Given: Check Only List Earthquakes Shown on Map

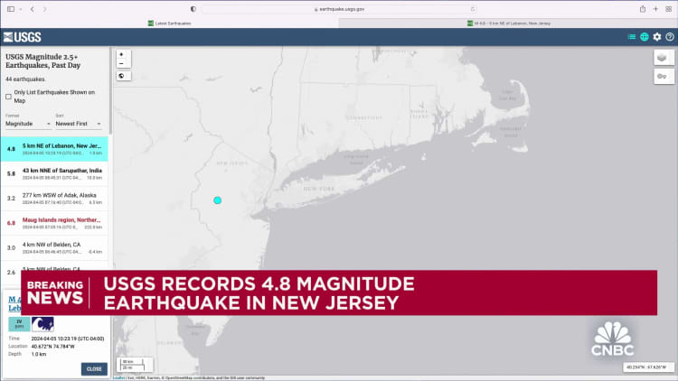Looking at the screenshot, I should 9,97.
